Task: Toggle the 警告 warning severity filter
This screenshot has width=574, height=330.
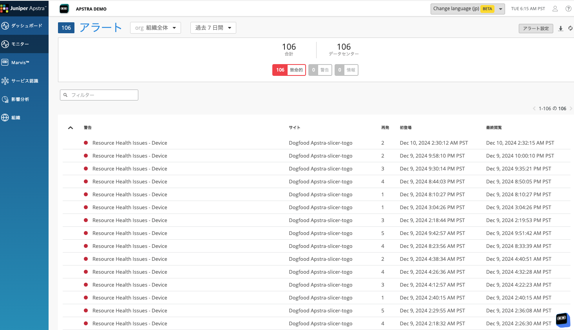Action: pyautogui.click(x=320, y=70)
